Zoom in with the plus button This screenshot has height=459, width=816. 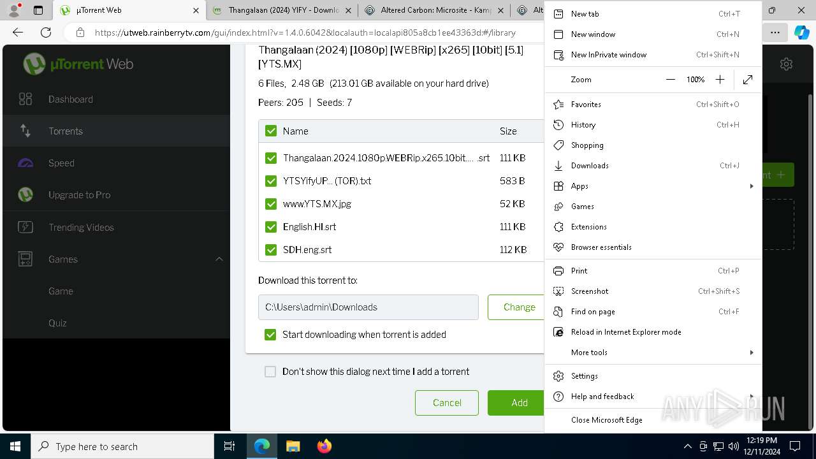click(x=720, y=80)
